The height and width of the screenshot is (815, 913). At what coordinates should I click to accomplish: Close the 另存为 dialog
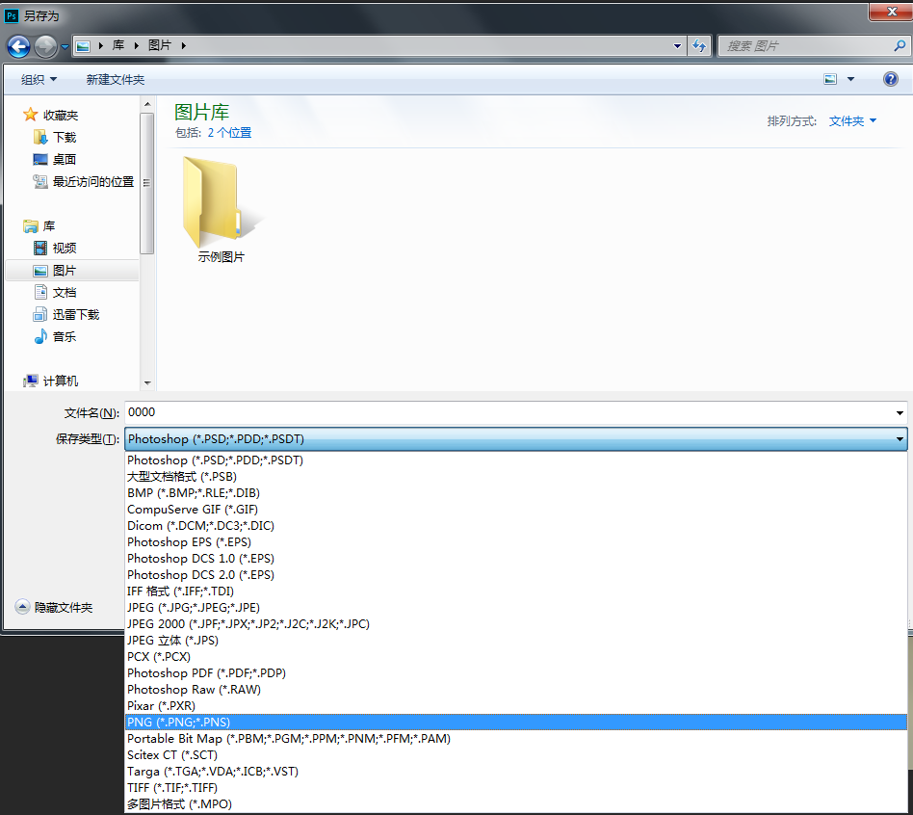pyautogui.click(x=890, y=11)
